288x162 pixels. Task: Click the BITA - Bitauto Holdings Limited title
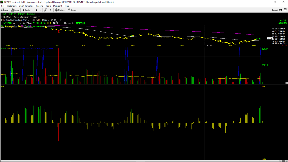tap(18, 14)
